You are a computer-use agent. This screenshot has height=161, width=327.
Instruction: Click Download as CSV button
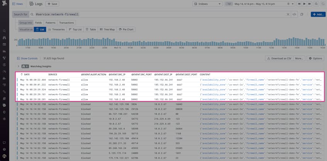click(x=279, y=59)
